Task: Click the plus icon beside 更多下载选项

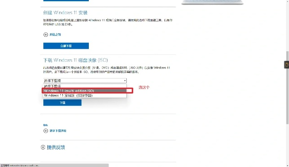Action: (x=45, y=131)
